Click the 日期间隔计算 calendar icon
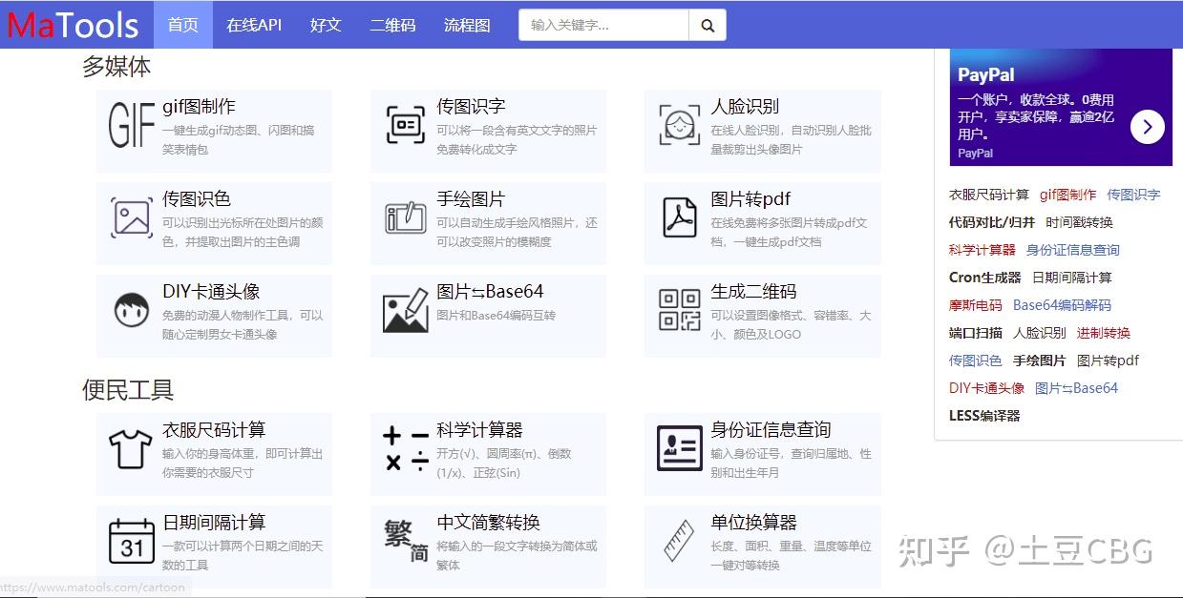The width and height of the screenshot is (1183, 598). (132, 541)
